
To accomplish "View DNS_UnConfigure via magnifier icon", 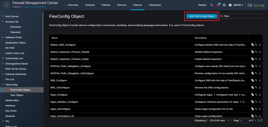I will click(256, 87).
